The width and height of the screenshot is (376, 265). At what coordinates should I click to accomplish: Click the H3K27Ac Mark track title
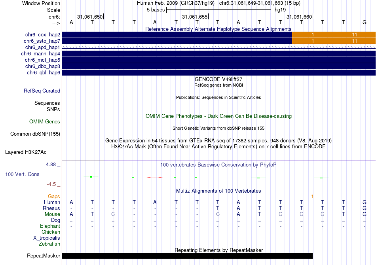[x=218, y=147]
